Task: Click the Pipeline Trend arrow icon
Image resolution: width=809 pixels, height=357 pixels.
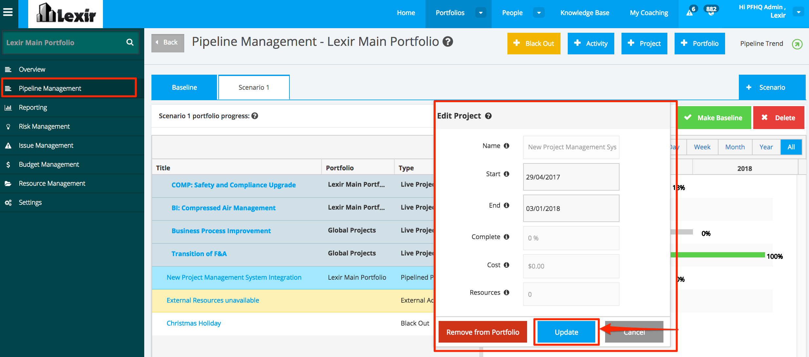Action: tap(797, 44)
